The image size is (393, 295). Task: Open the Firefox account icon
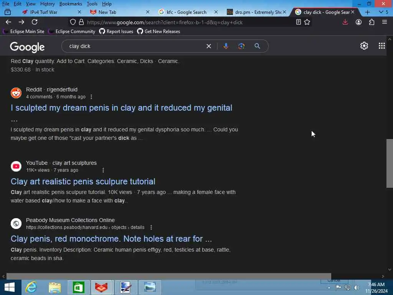click(x=358, y=22)
